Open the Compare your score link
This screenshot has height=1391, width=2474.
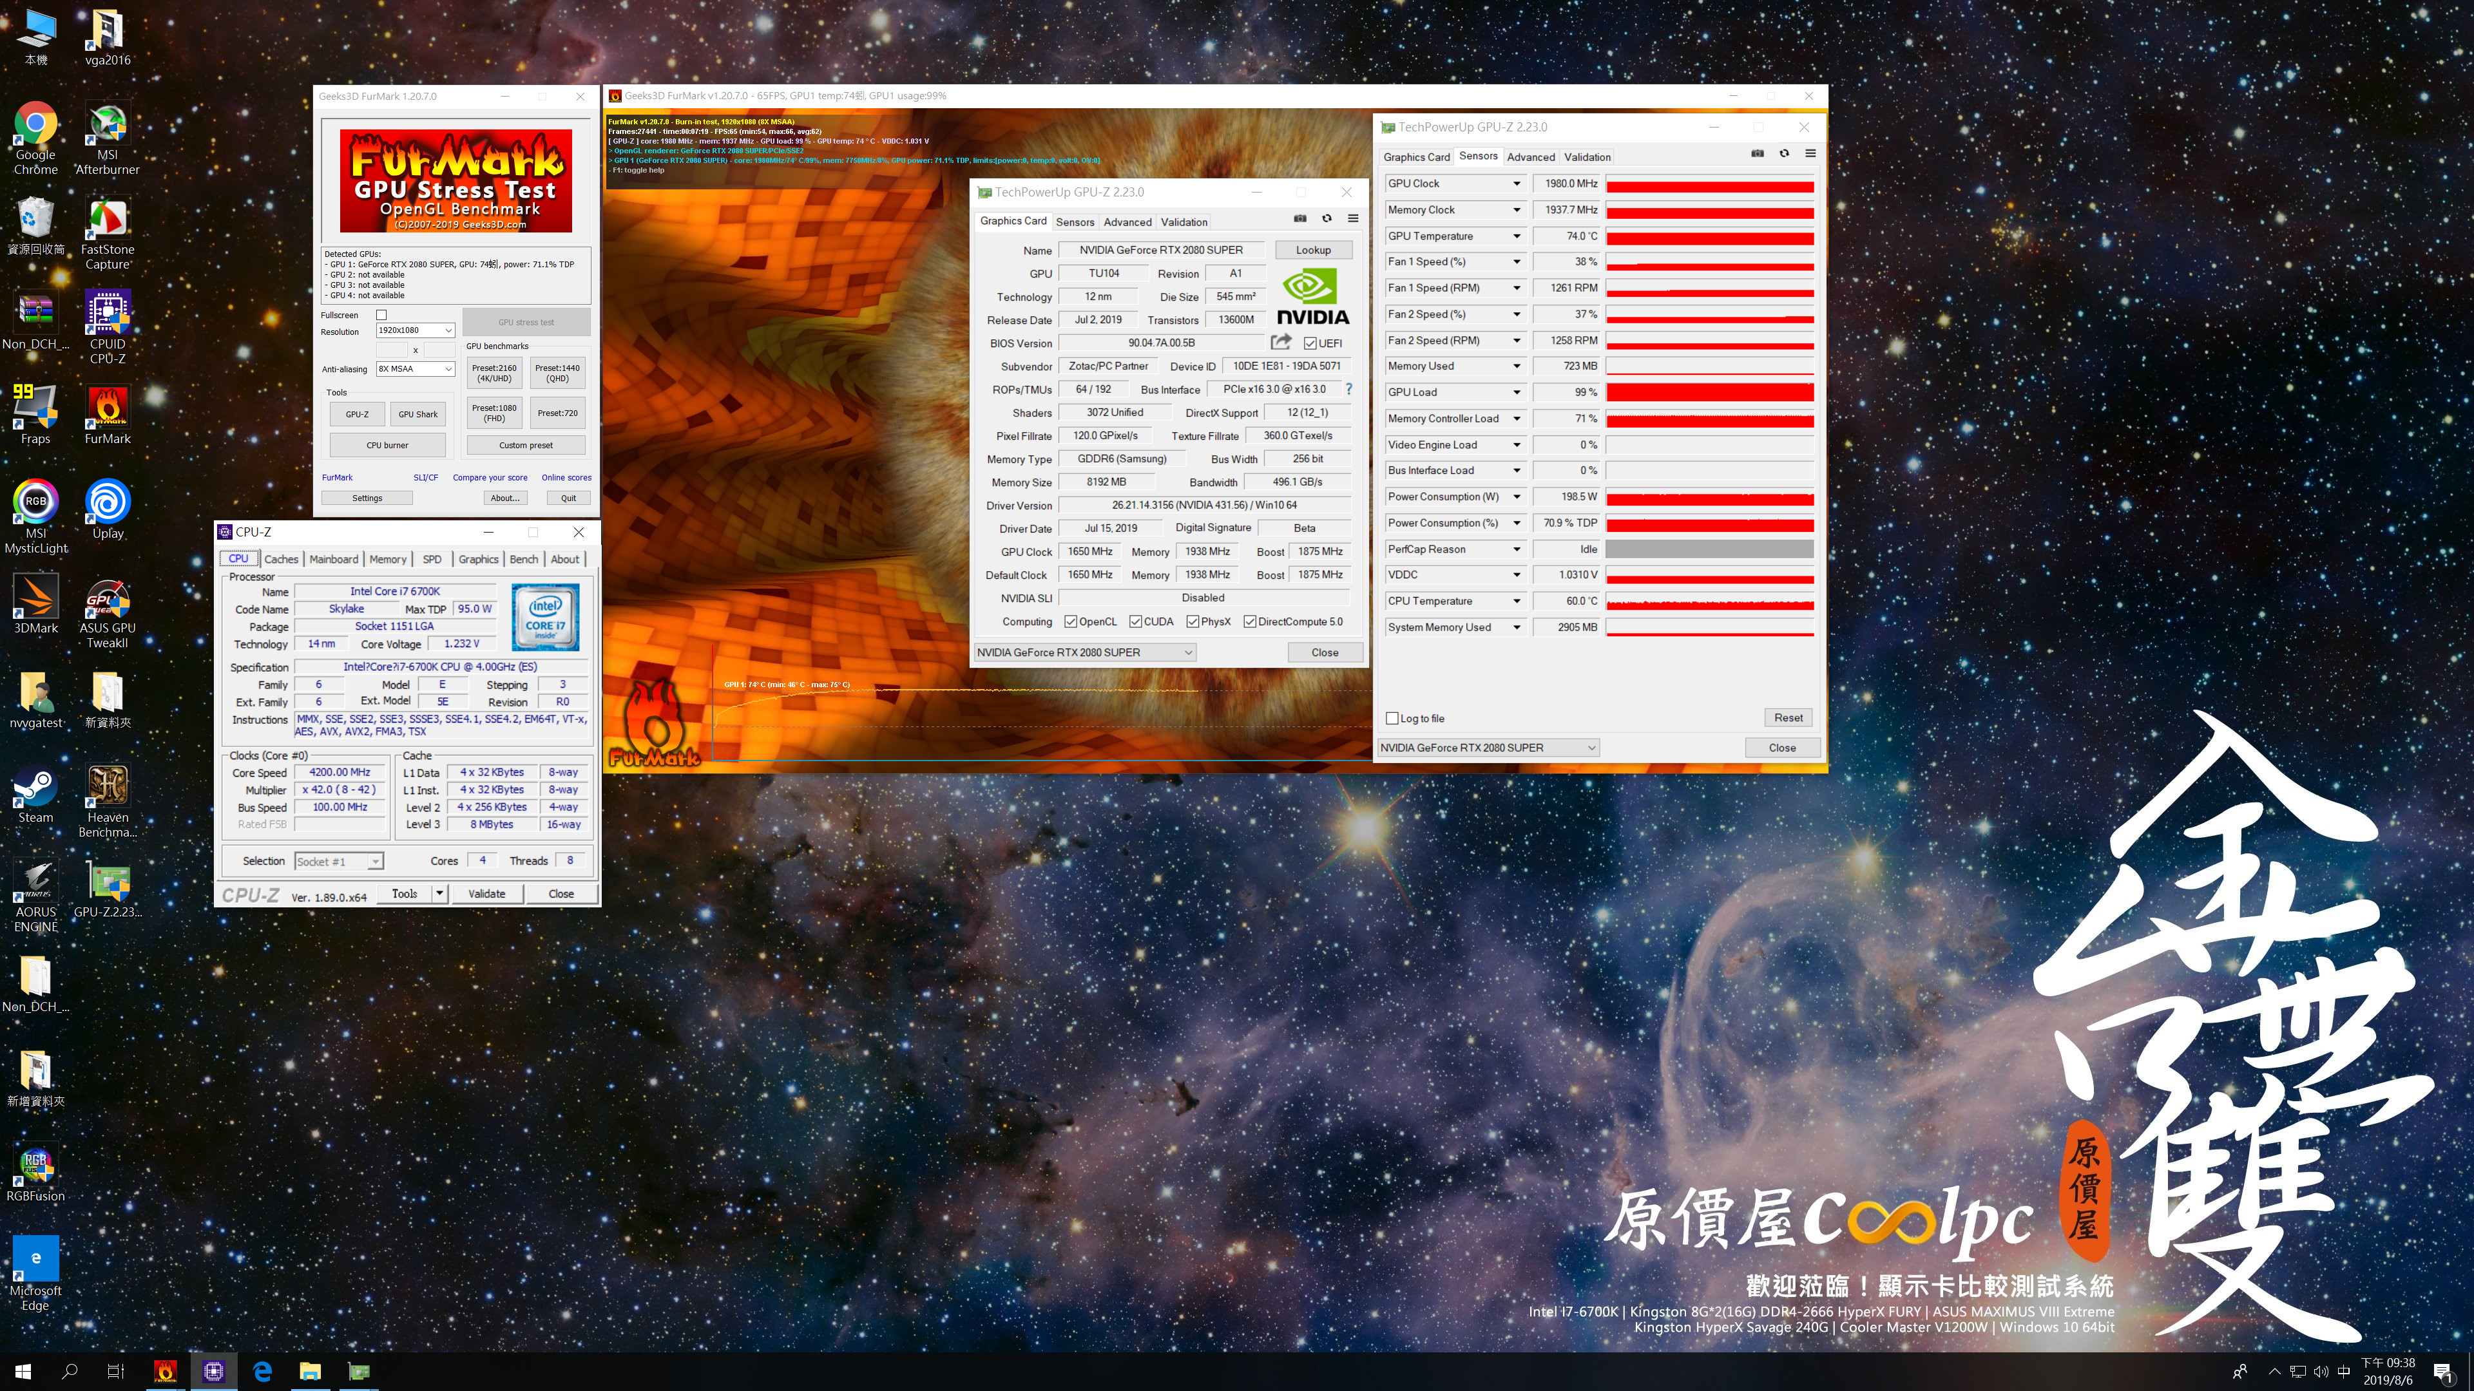coord(490,477)
